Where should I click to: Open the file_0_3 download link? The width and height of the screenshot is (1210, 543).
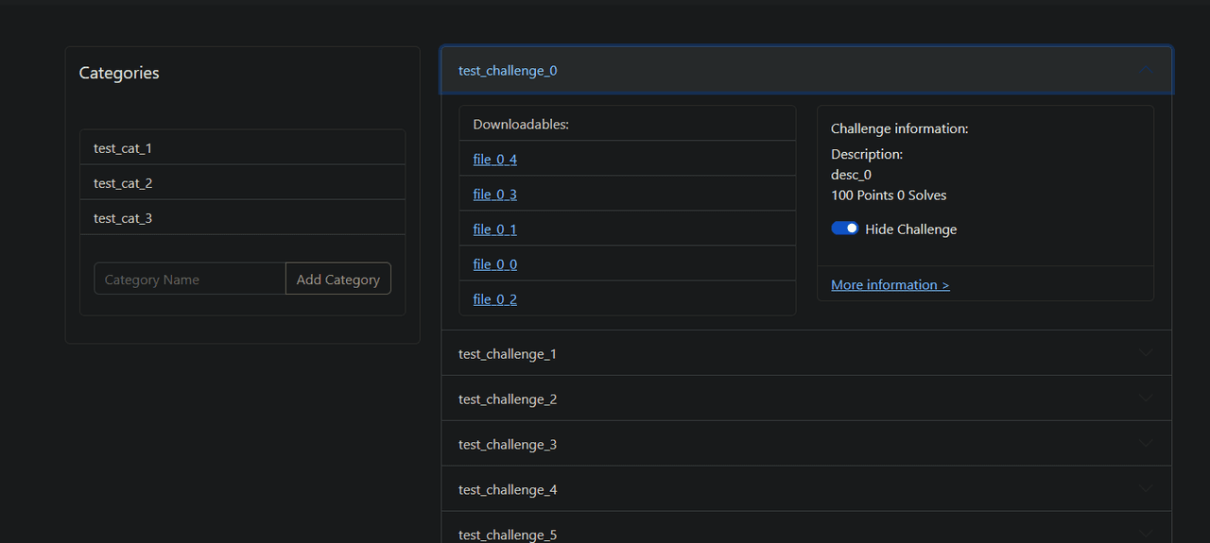coord(494,195)
